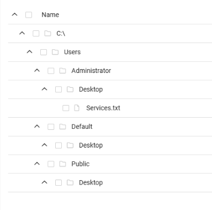Image resolution: width=212 pixels, height=210 pixels.
Task: Collapse the Default folder chevron
Action: click(37, 127)
